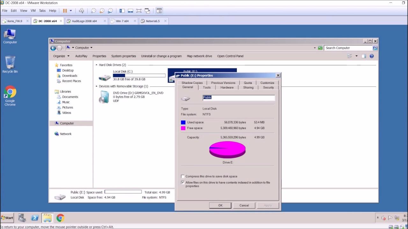Click the Unity mode toolbar icon
The height and width of the screenshot is (229, 408).
pos(147,10)
